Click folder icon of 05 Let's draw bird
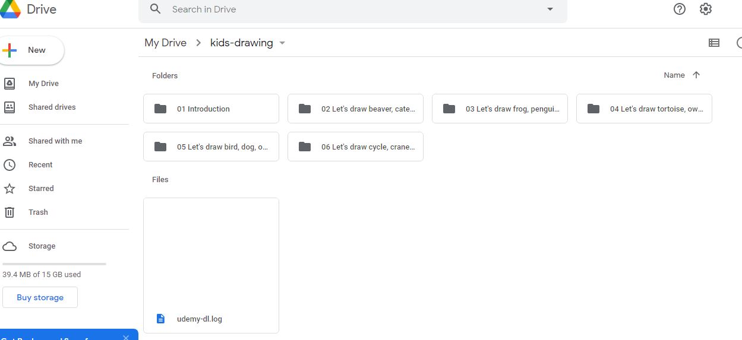 (x=160, y=147)
